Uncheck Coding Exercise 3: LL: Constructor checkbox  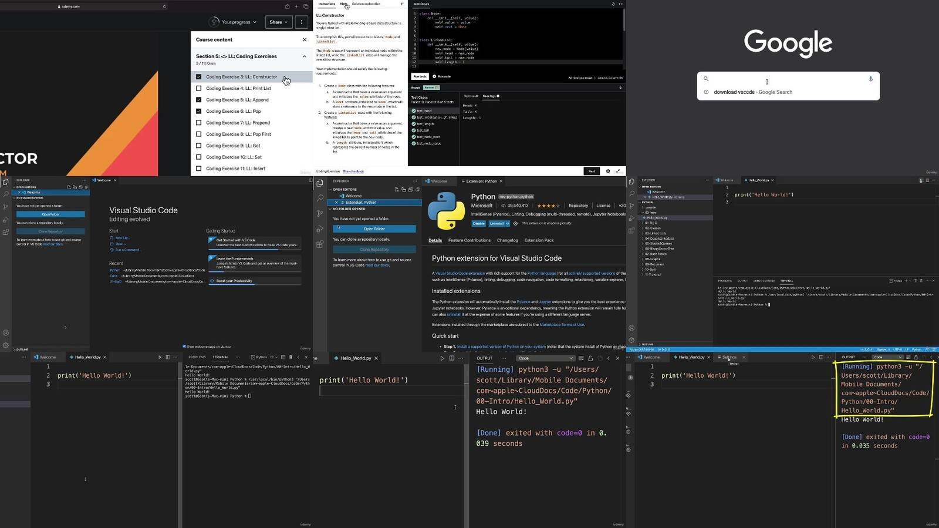pyautogui.click(x=198, y=77)
